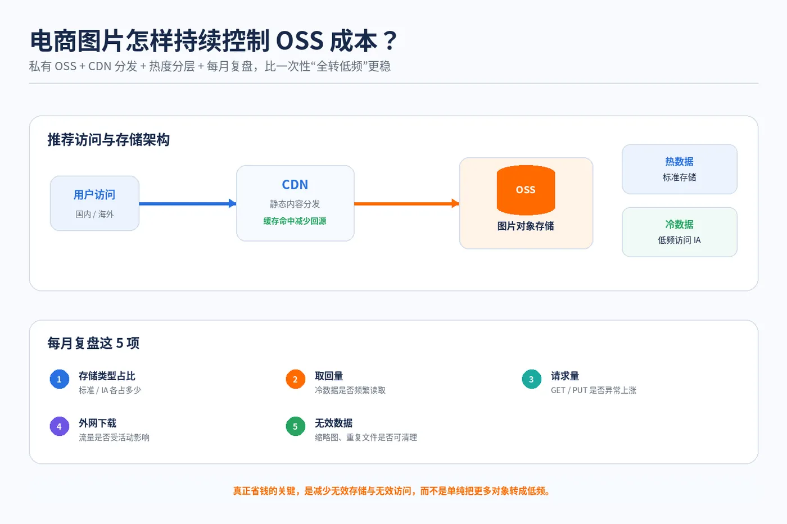Click the "低频访问 IA" text
Viewport: 787px width, 524px height.
680,240
